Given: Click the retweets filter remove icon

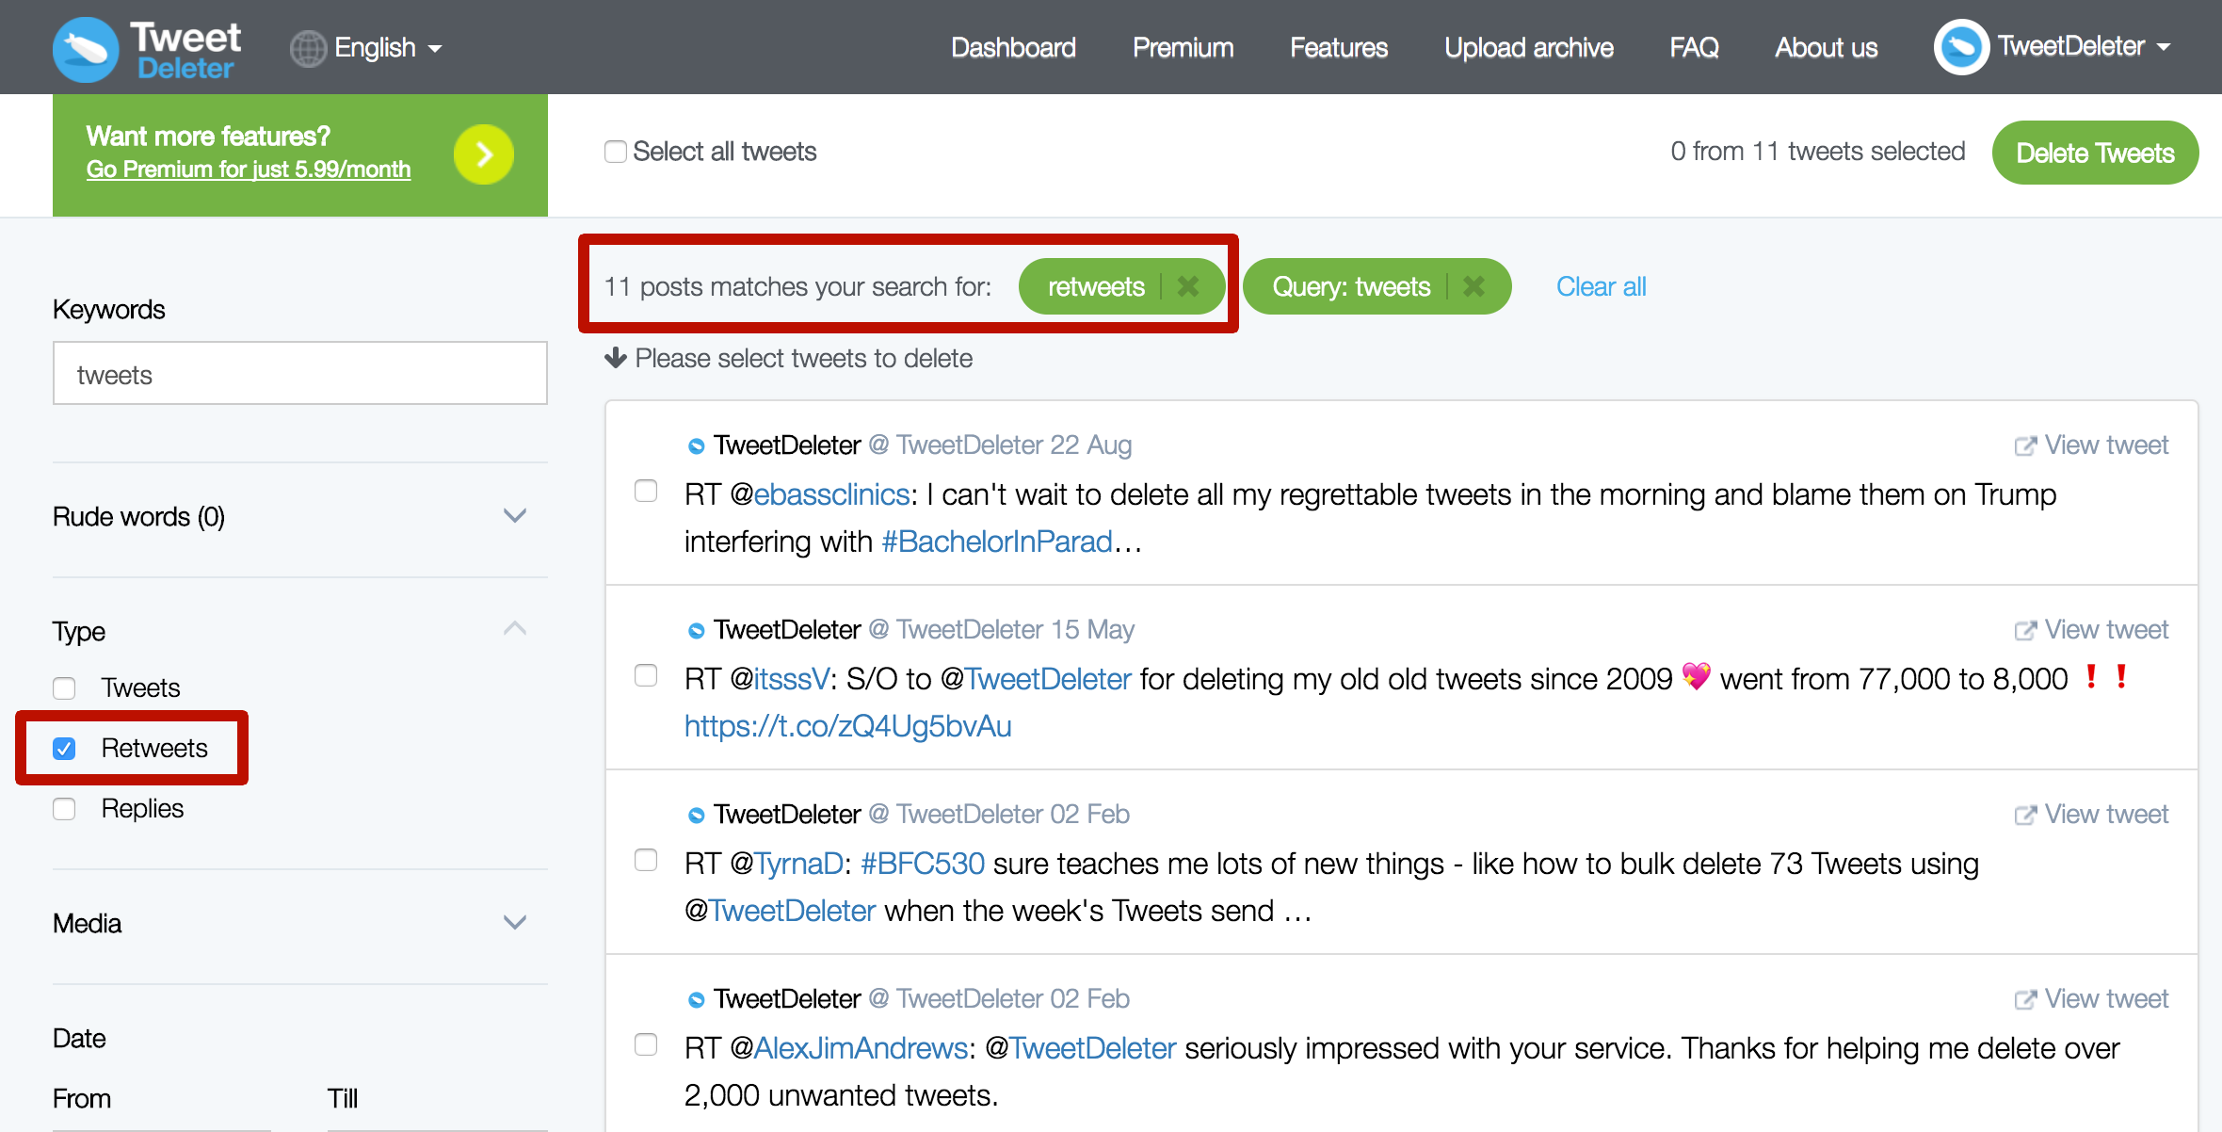Looking at the screenshot, I should pyautogui.click(x=1189, y=286).
